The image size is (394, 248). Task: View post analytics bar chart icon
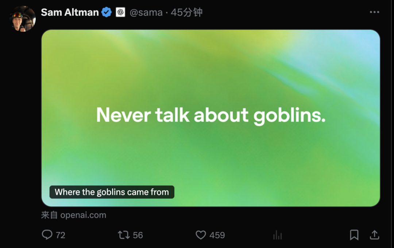pyautogui.click(x=278, y=235)
